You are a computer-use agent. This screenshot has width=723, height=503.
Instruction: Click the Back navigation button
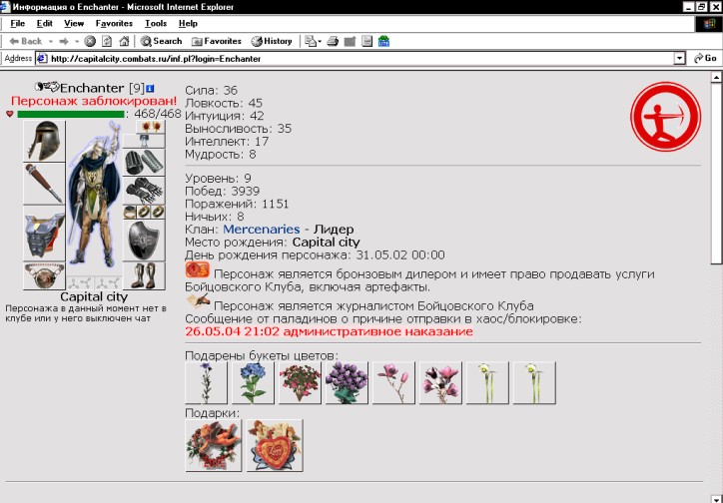(26, 42)
